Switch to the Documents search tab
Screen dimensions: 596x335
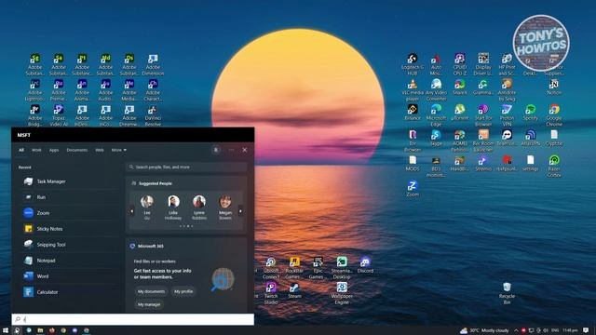tap(77, 150)
